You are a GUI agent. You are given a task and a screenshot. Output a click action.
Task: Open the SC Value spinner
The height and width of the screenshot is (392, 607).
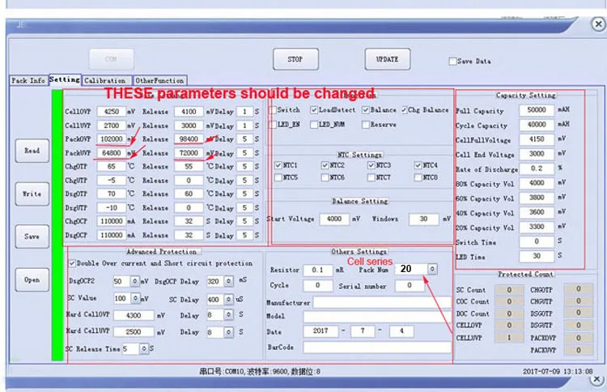135,298
